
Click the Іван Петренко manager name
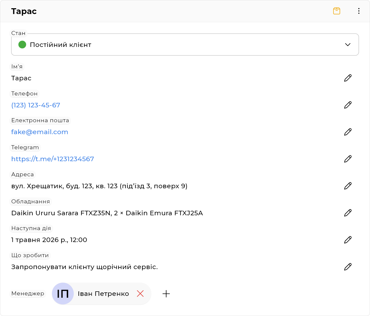click(x=103, y=294)
